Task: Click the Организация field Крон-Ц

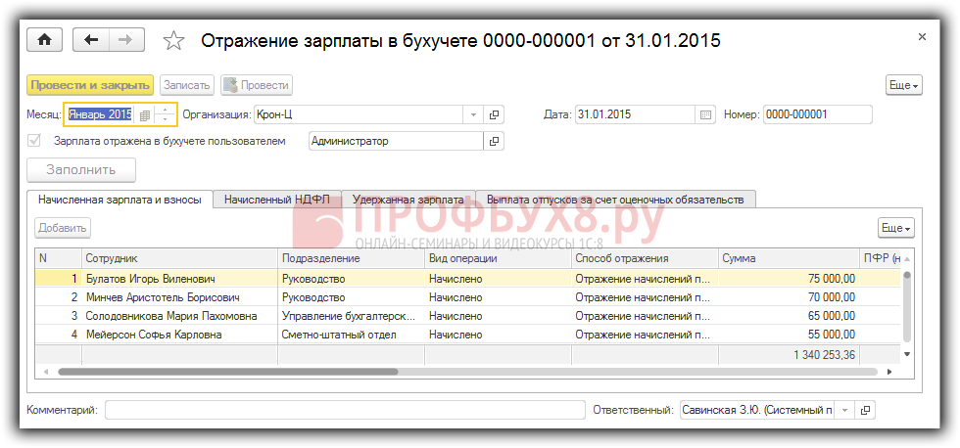Action: pyautogui.click(x=359, y=114)
